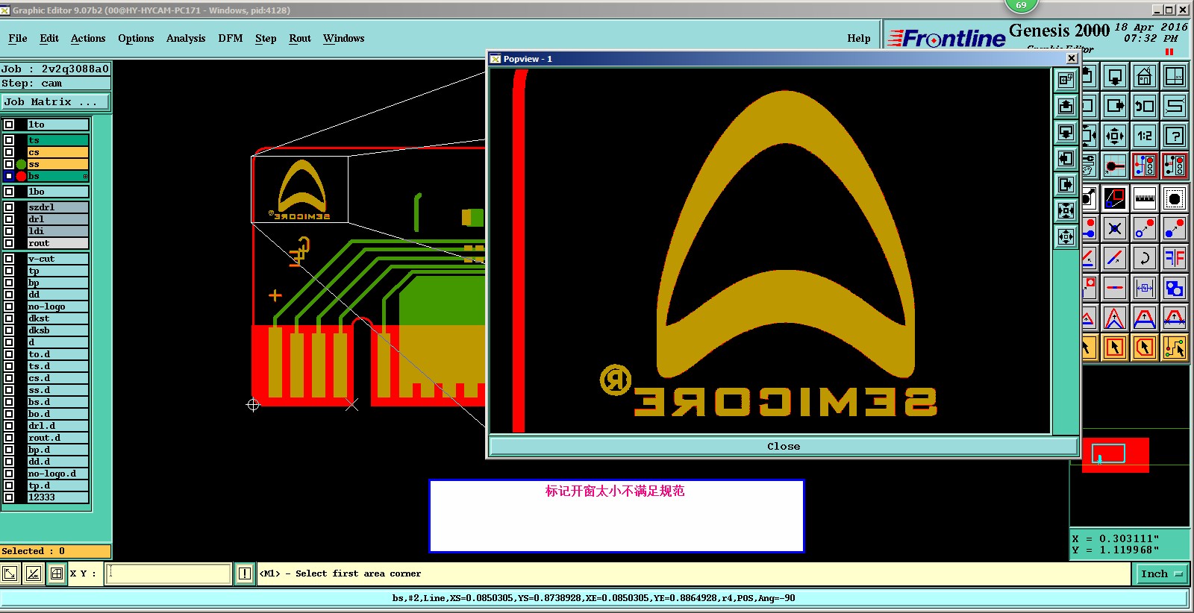This screenshot has height=613, width=1194.
Task: Click the red overview thumbnail map
Action: coord(1116,455)
